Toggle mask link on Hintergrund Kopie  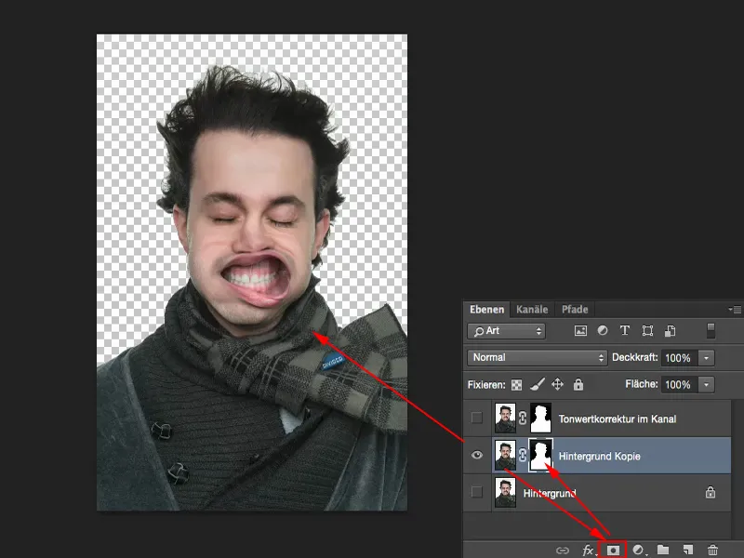[x=523, y=455]
